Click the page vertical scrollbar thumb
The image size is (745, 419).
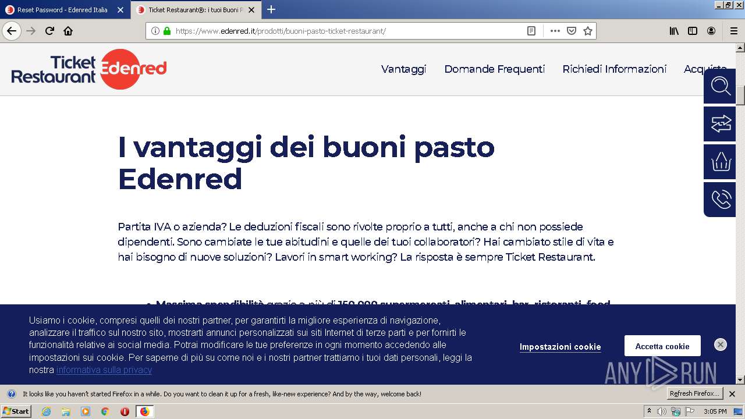click(x=740, y=94)
